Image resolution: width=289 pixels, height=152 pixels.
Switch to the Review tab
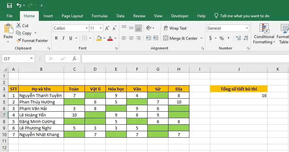point(139,16)
